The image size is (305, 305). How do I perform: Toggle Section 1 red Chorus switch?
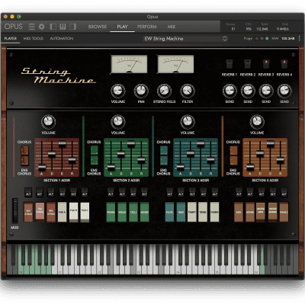tap(24, 150)
